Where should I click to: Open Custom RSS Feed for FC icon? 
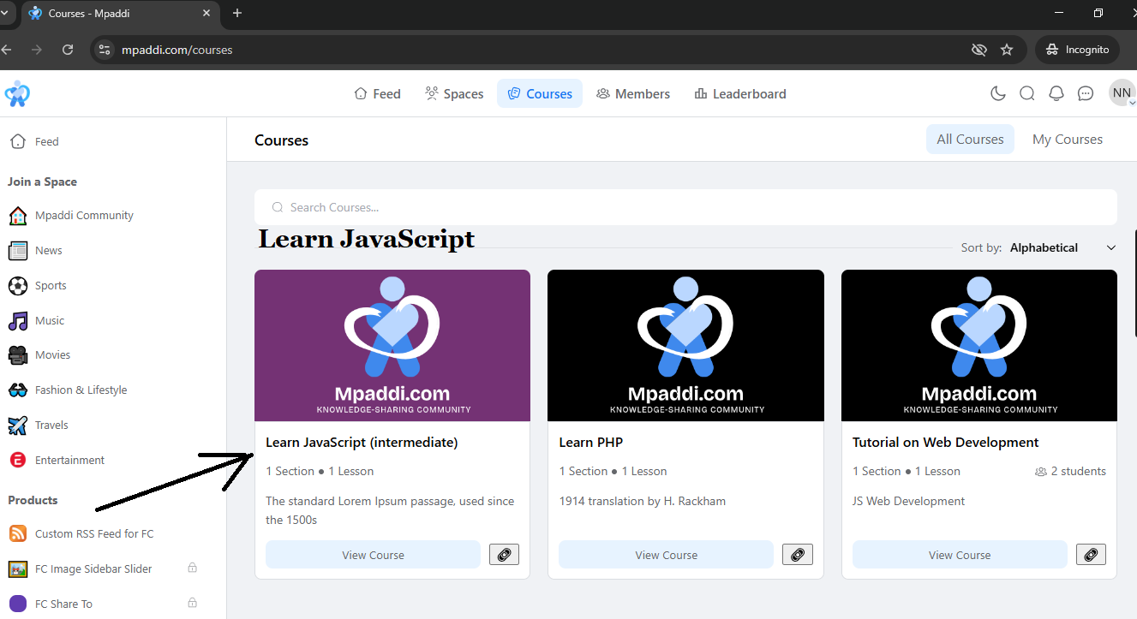coord(17,533)
